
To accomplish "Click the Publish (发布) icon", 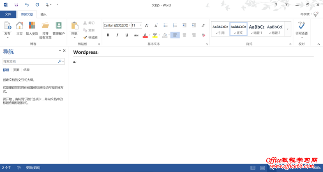I will pos(8,26).
